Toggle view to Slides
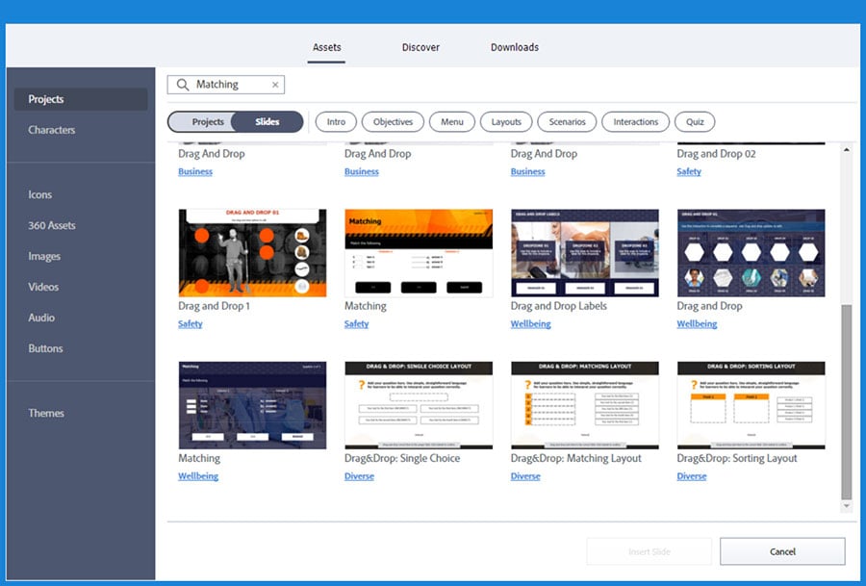 [267, 122]
